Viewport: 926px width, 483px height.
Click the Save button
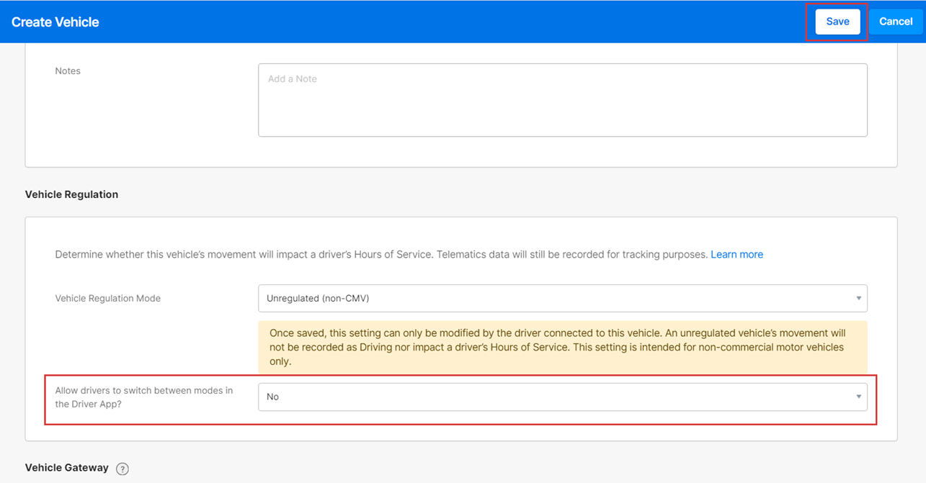(837, 22)
